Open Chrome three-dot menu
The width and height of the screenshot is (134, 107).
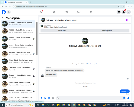(132, 7)
